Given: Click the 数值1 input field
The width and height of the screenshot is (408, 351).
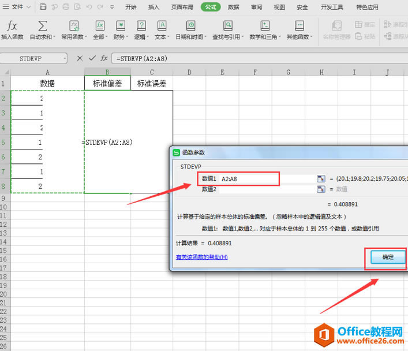Looking at the screenshot, I should click(268, 179).
